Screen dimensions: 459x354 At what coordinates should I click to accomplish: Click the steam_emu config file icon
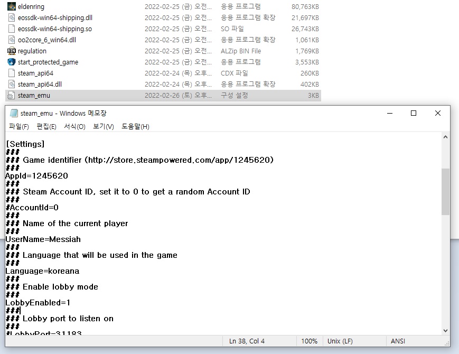[x=12, y=96]
